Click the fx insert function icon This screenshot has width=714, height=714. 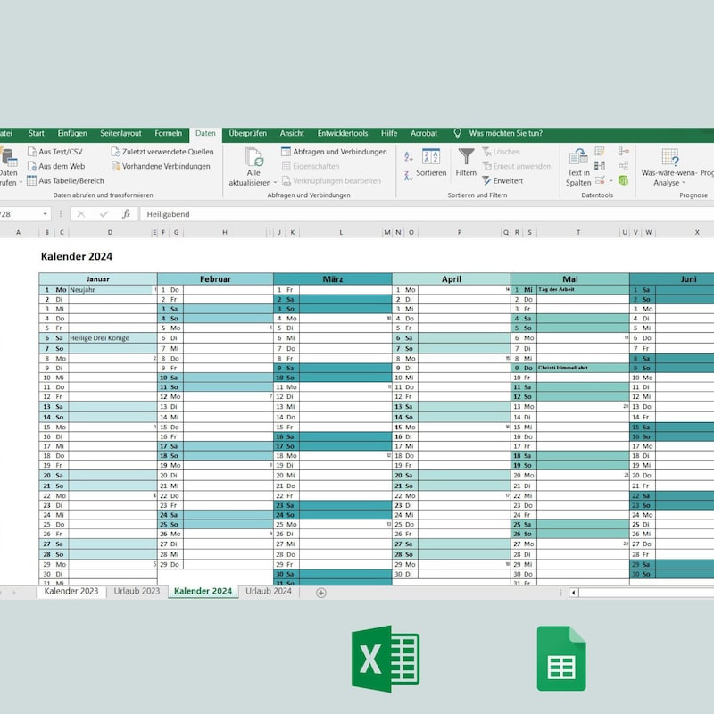pyautogui.click(x=126, y=214)
